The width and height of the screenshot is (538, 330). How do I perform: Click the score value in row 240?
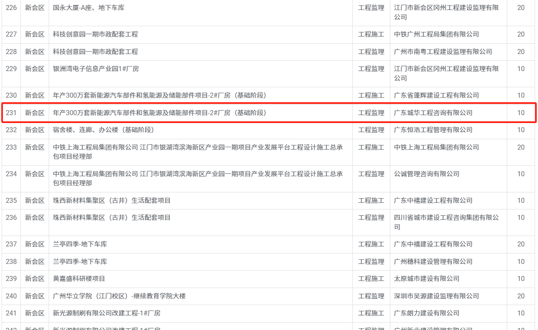coord(521,296)
